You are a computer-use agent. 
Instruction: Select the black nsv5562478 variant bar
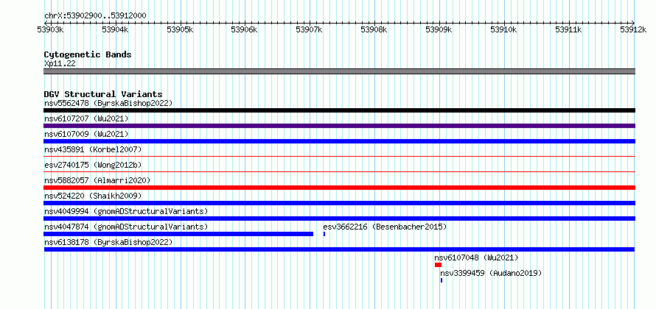(x=339, y=110)
